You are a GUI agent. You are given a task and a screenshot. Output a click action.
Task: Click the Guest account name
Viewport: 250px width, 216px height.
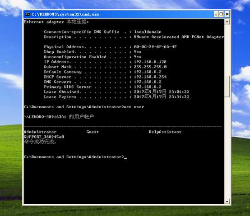[93, 132]
